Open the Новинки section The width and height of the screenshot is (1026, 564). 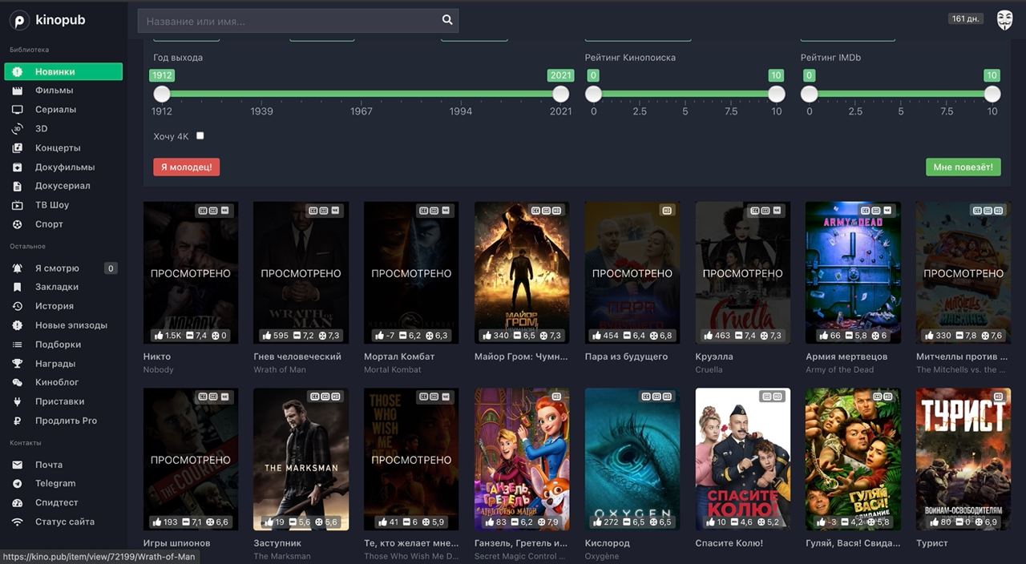click(63, 71)
